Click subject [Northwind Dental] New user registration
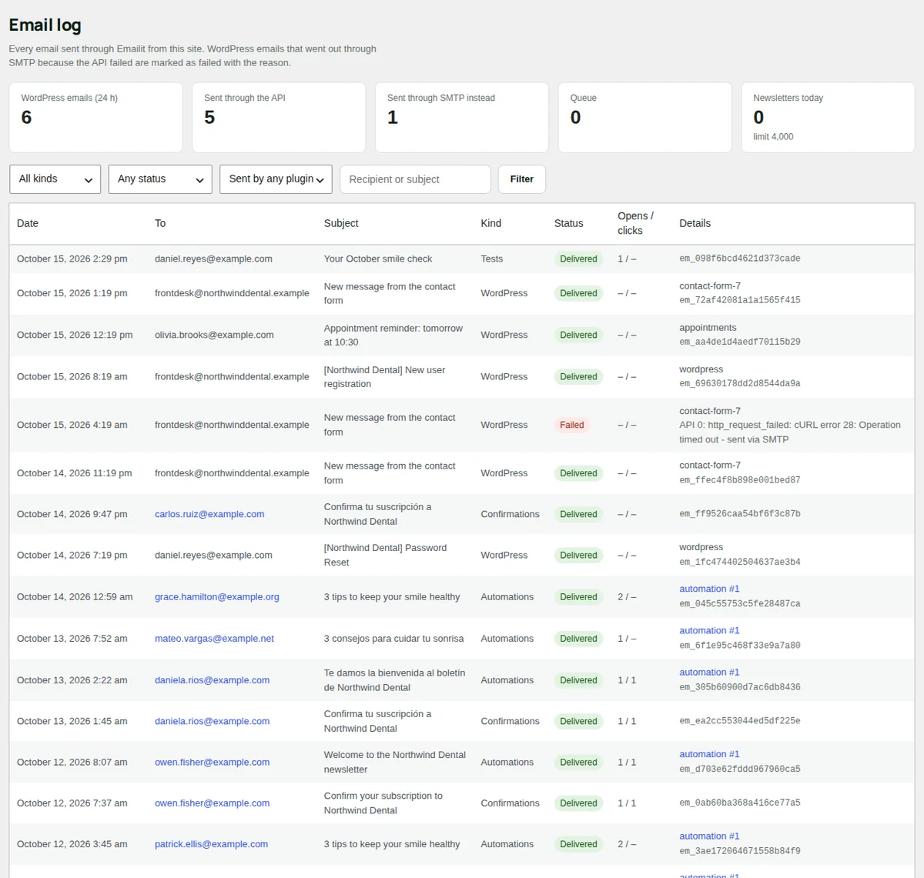The image size is (924, 878). point(384,377)
